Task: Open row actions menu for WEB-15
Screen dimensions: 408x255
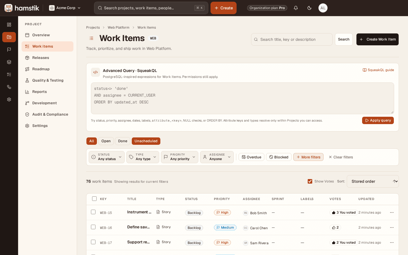Action: [x=392, y=212]
